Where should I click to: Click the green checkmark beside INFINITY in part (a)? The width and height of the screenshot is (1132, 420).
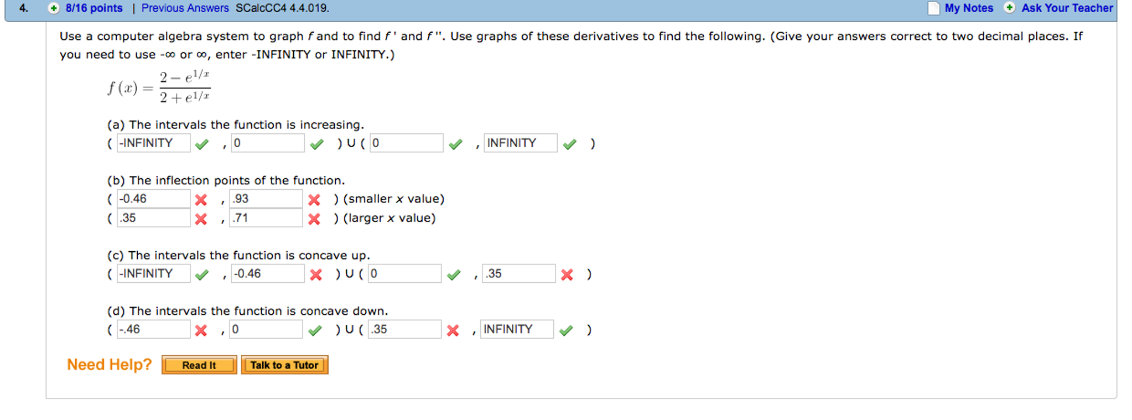click(570, 144)
